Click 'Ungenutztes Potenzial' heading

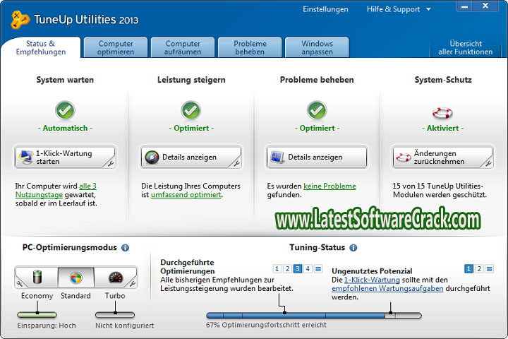pyautogui.click(x=372, y=271)
